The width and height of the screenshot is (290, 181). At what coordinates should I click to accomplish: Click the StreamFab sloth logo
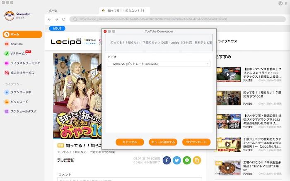click(9, 16)
